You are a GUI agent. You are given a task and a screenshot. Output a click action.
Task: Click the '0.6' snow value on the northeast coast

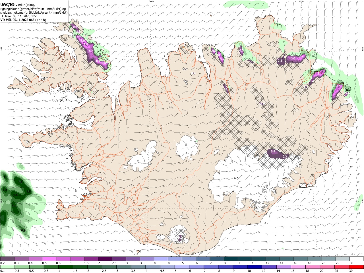tap(293, 58)
